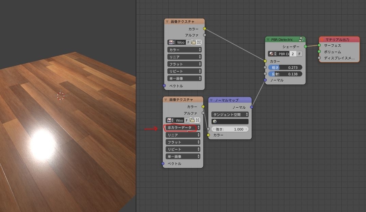366x212 pixels.
Task: Click gray 強さ input socket of Normal Map node
Action: (x=208, y=129)
